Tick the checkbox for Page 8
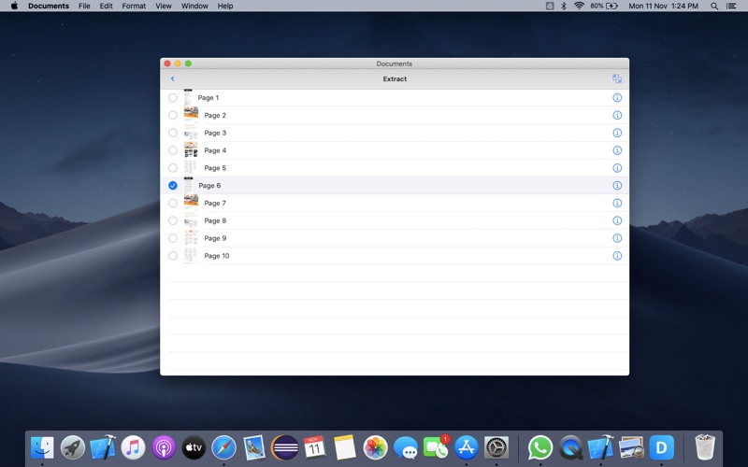748x467 pixels. click(x=173, y=221)
